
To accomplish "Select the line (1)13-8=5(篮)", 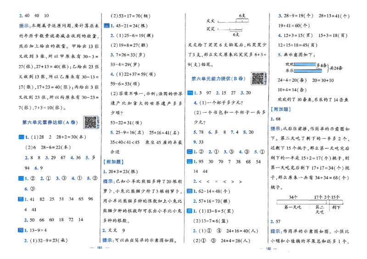I will (216, 211).
